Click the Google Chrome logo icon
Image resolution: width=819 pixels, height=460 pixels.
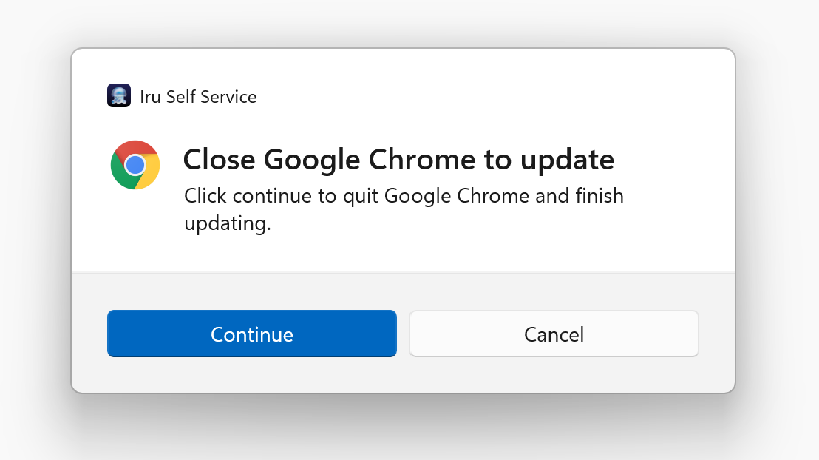pos(135,165)
